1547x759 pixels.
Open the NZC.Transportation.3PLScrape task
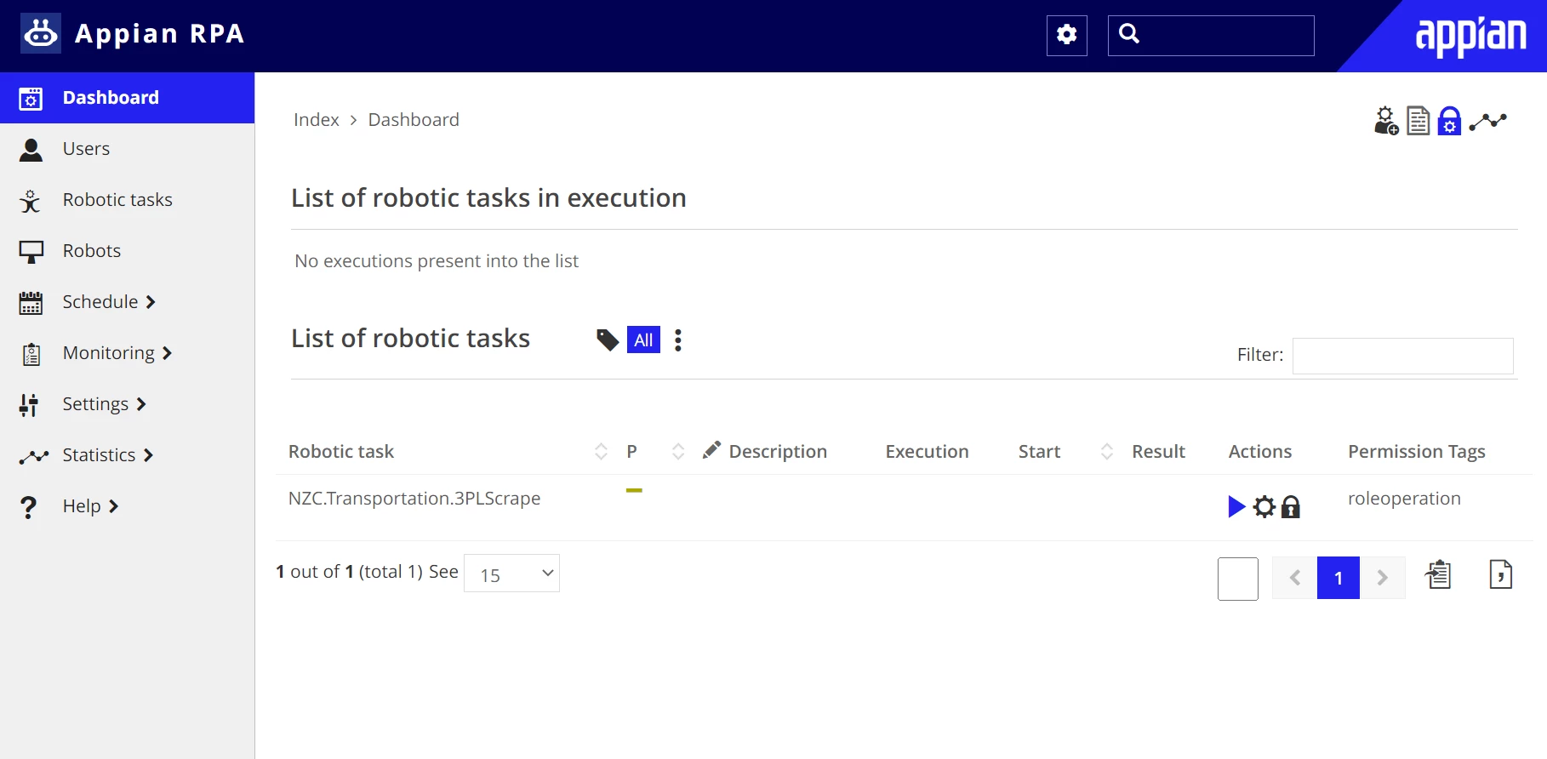pos(414,499)
